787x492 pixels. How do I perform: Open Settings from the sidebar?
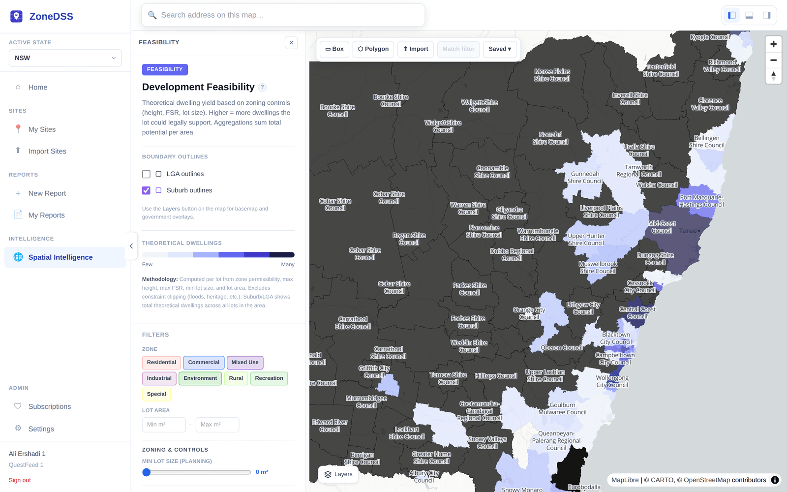tap(41, 429)
